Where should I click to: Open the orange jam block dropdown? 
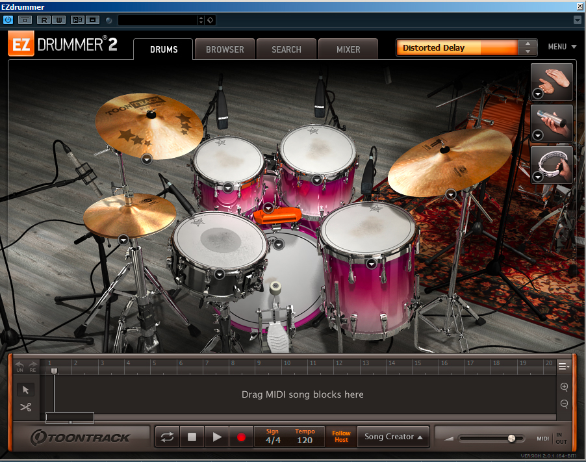point(268,207)
